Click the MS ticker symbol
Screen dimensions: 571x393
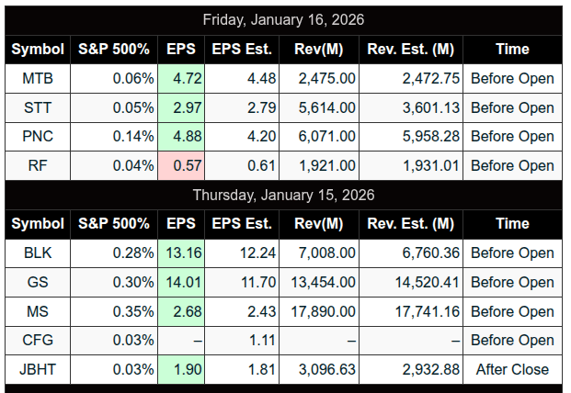click(38, 310)
